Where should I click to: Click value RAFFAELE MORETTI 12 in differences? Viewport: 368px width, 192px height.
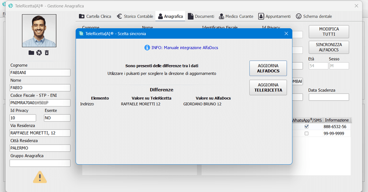pyautogui.click(x=141, y=104)
